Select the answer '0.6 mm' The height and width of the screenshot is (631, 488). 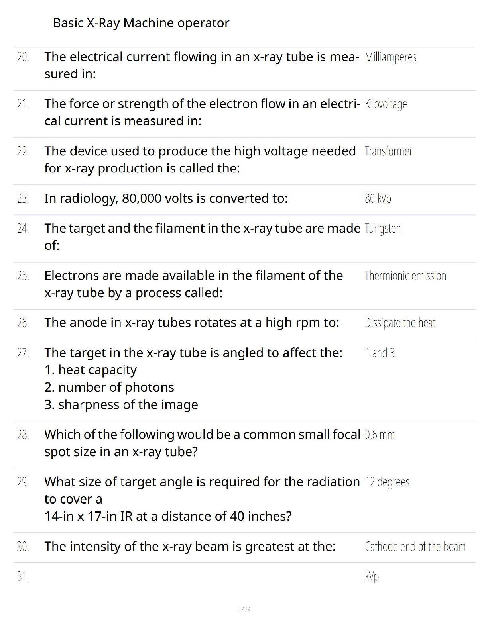point(380,435)
